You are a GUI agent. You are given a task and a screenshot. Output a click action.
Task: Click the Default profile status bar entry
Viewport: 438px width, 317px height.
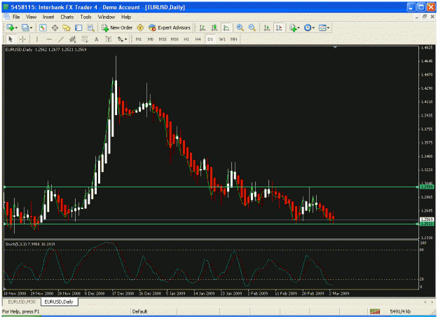pyautogui.click(x=139, y=311)
